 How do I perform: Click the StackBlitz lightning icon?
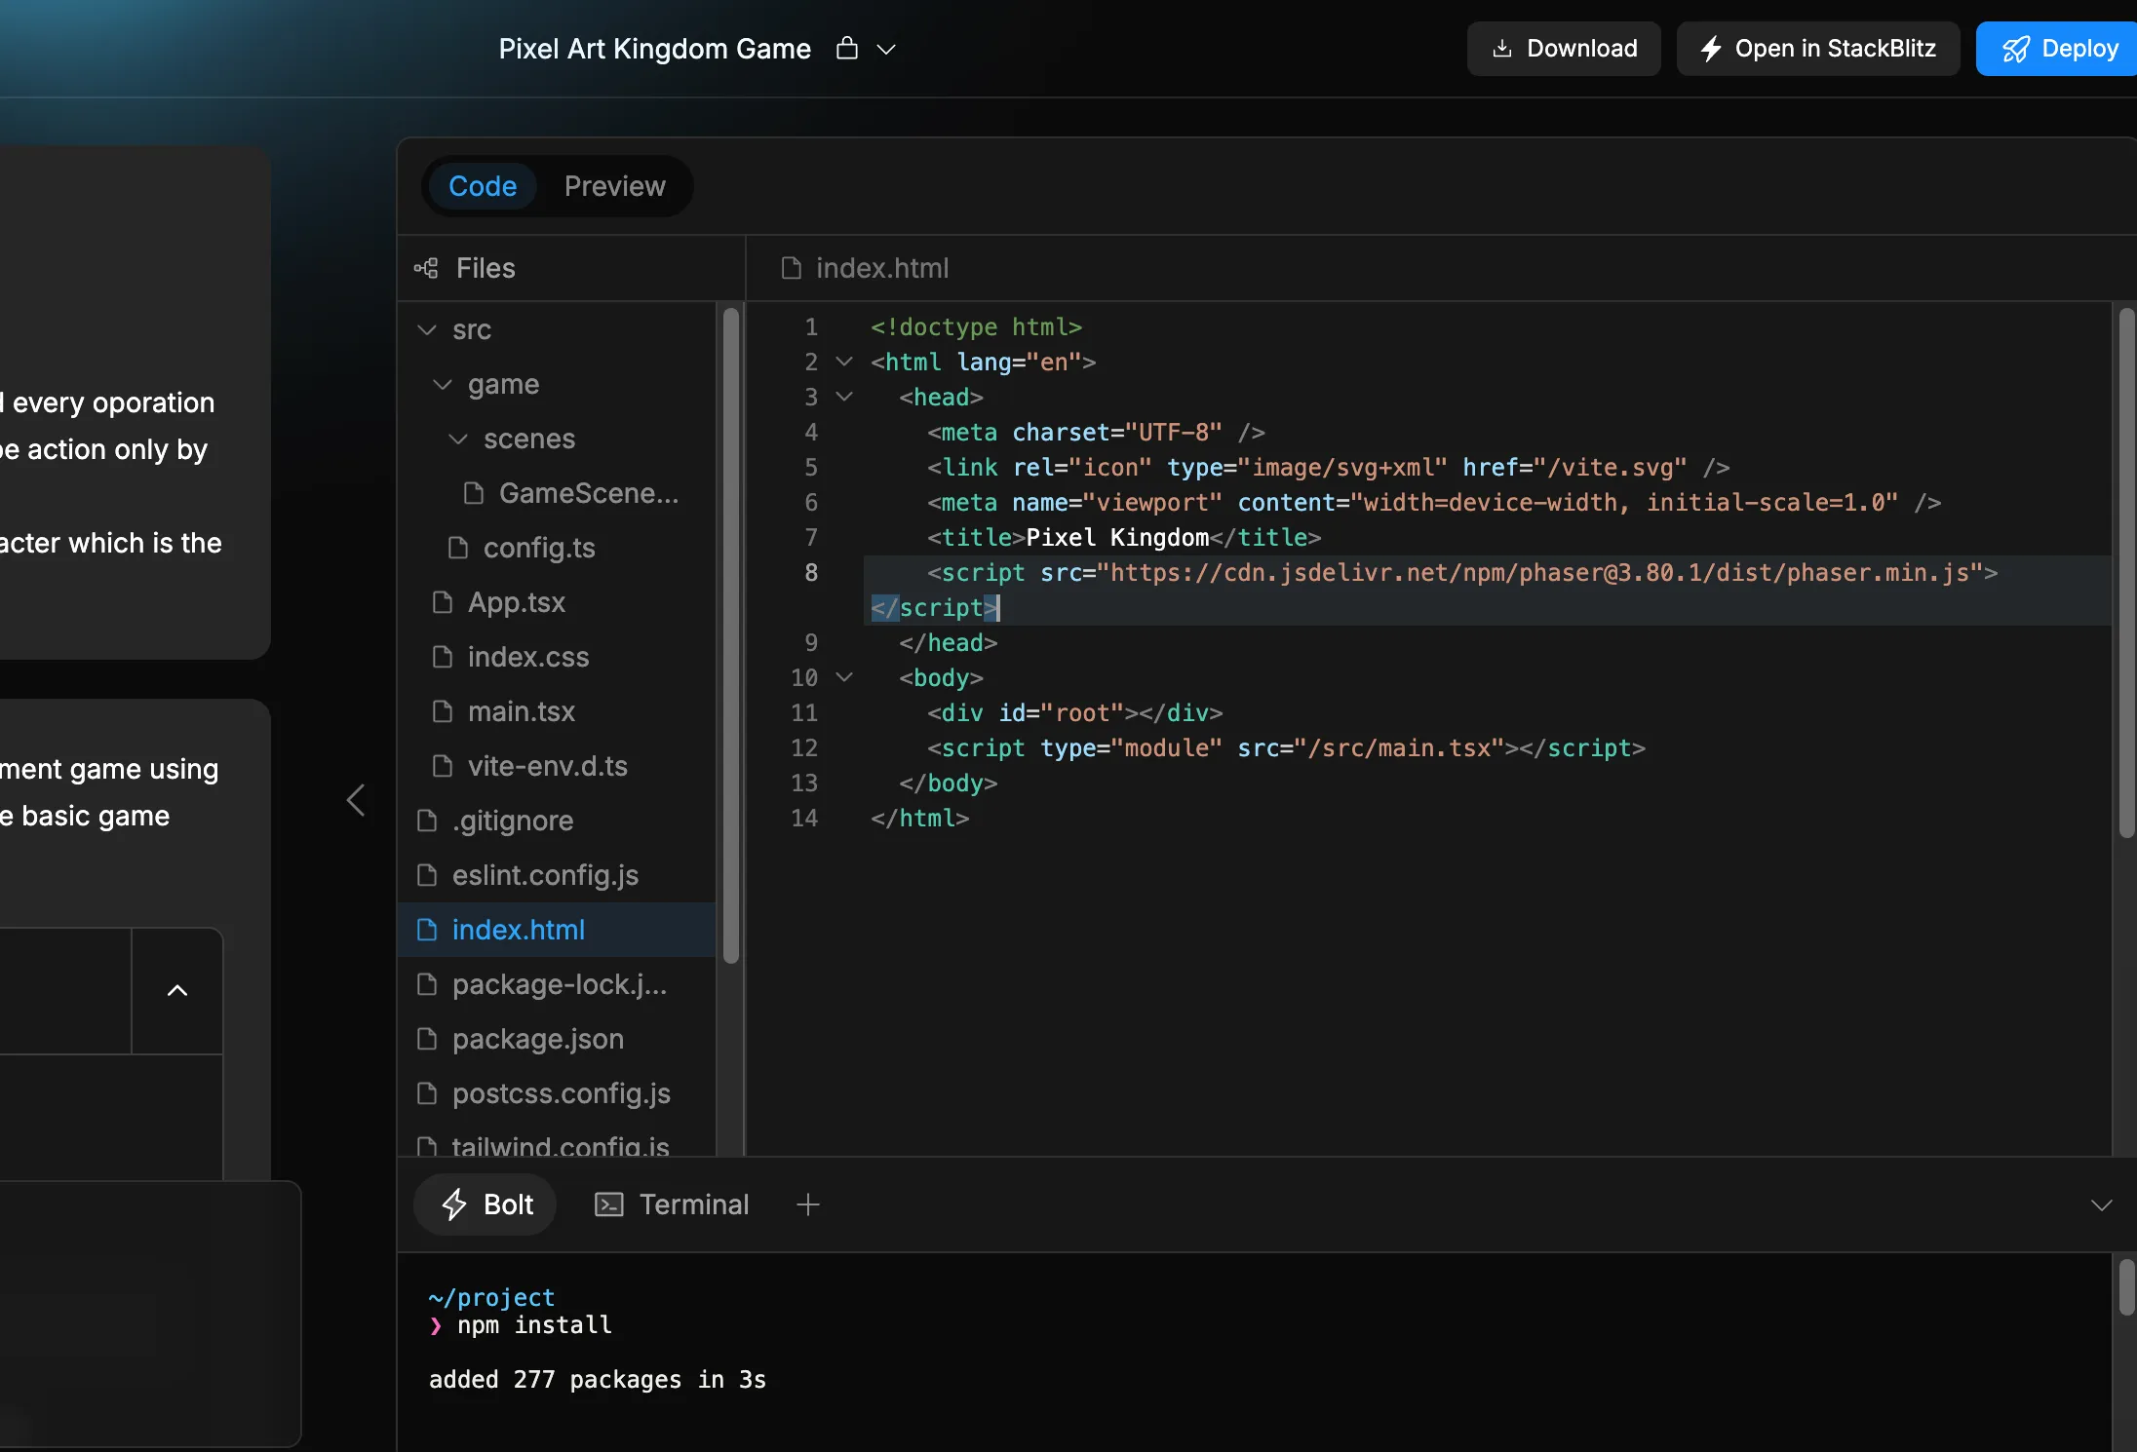point(1711,49)
